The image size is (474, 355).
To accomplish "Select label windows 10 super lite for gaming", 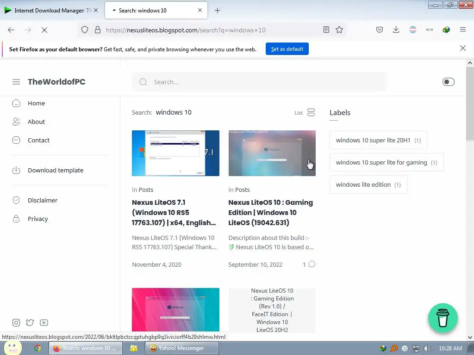I will (x=387, y=162).
